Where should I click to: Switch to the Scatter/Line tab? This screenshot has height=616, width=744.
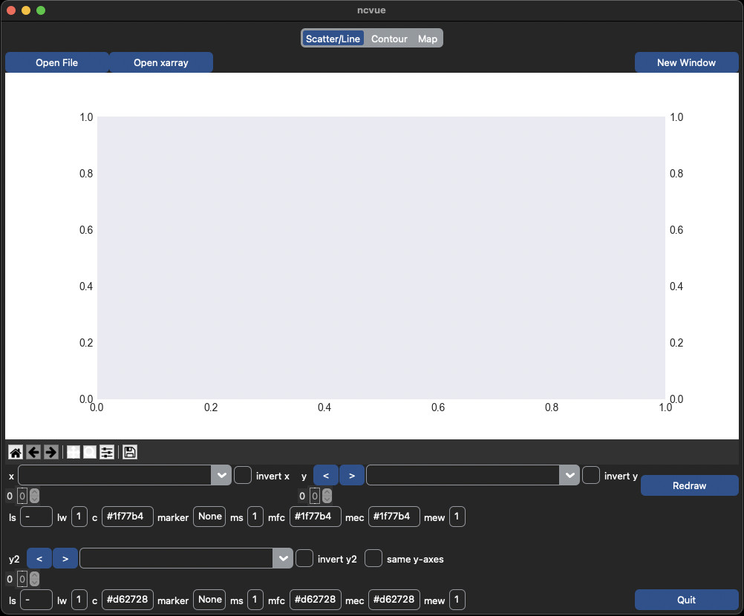[333, 39]
